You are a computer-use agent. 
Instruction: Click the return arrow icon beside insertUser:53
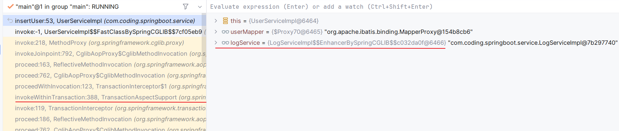10,21
